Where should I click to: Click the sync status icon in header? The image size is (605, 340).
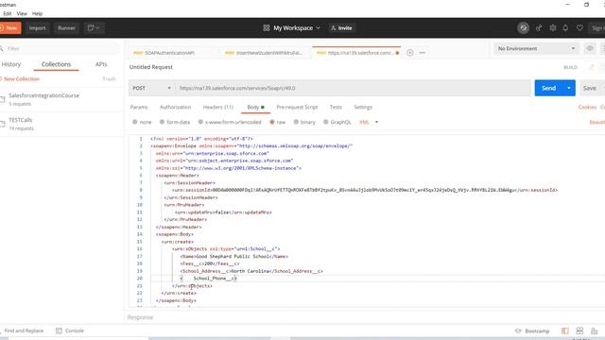(523, 27)
